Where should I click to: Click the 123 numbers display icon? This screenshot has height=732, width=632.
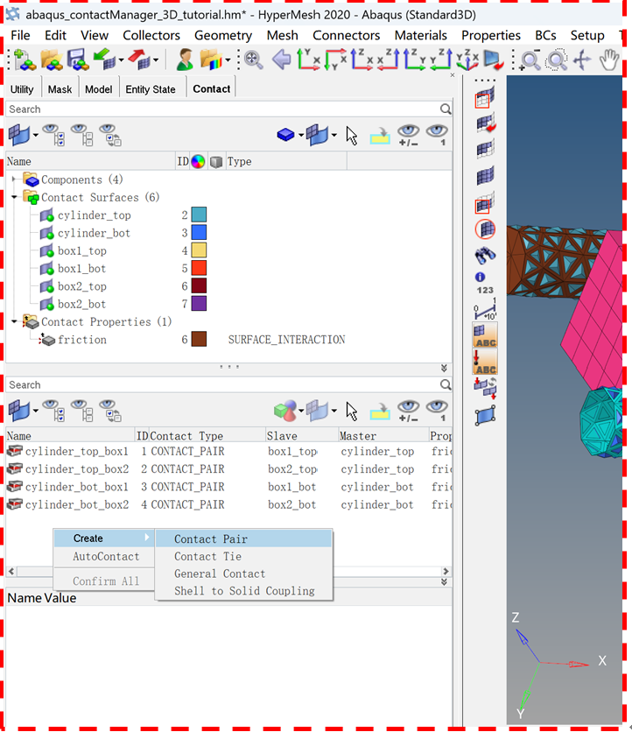(x=485, y=290)
